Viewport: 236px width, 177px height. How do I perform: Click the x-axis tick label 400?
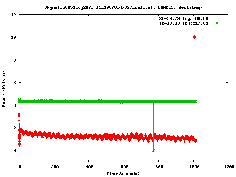pyautogui.click(x=90, y=167)
